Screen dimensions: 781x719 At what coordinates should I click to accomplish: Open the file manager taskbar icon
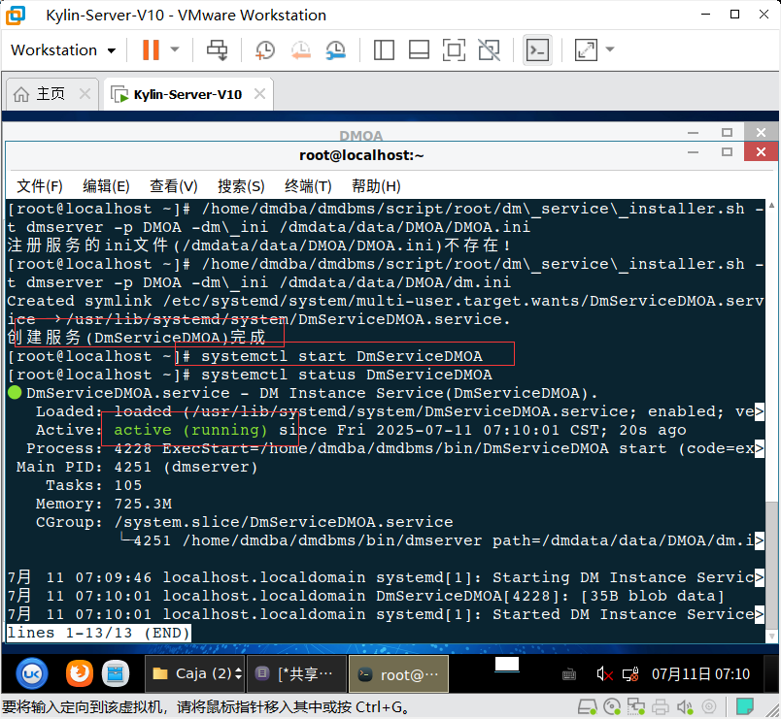click(116, 673)
